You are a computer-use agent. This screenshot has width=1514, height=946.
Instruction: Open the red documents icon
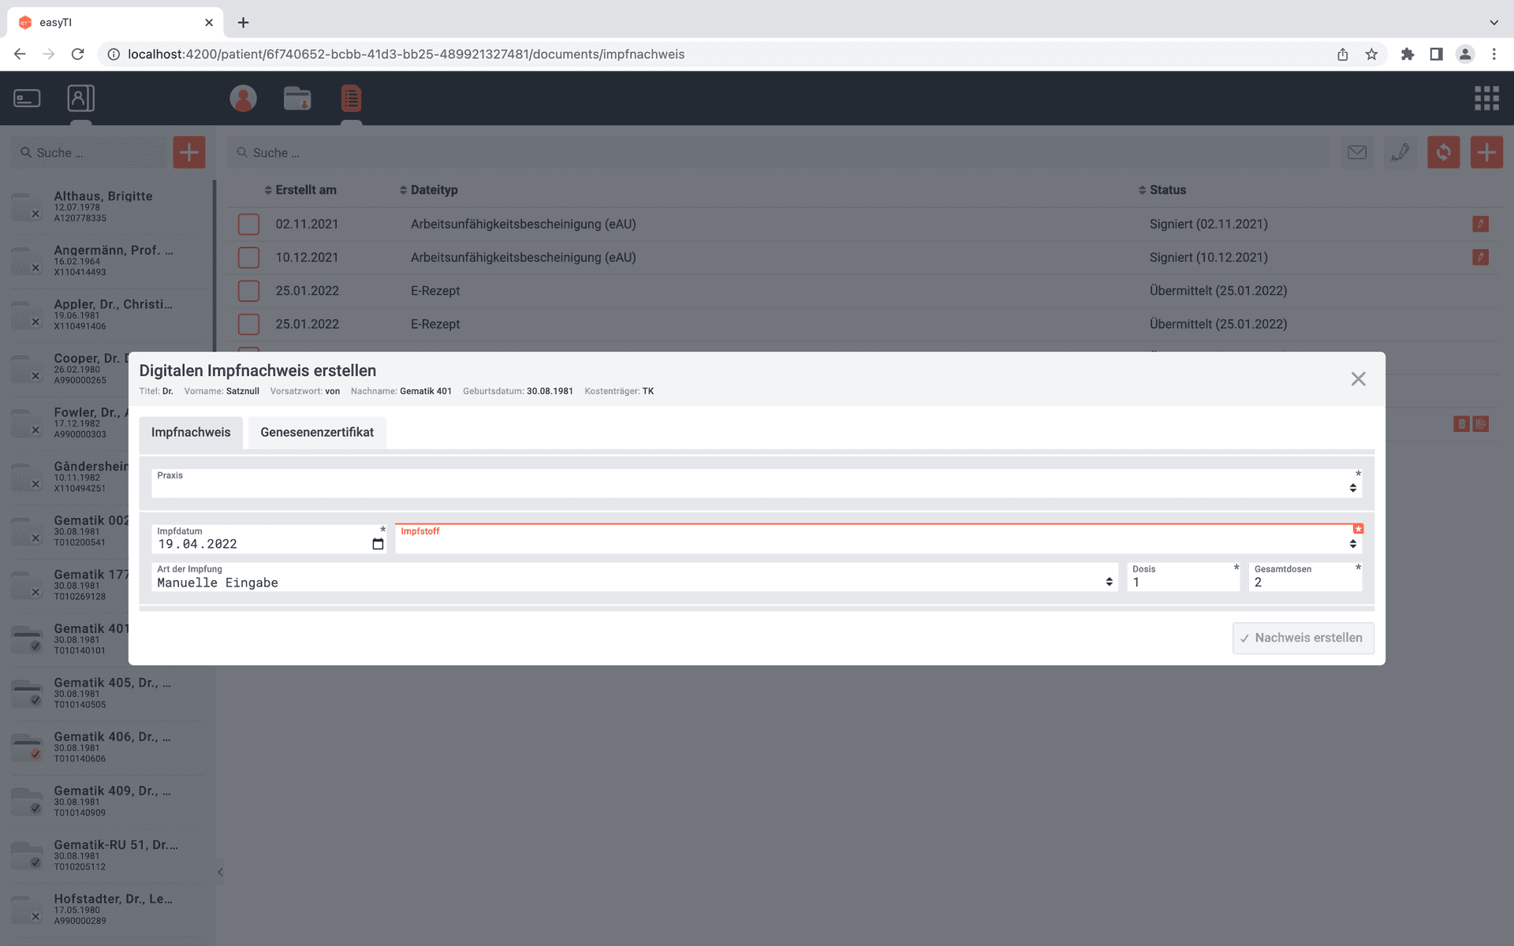pos(351,99)
